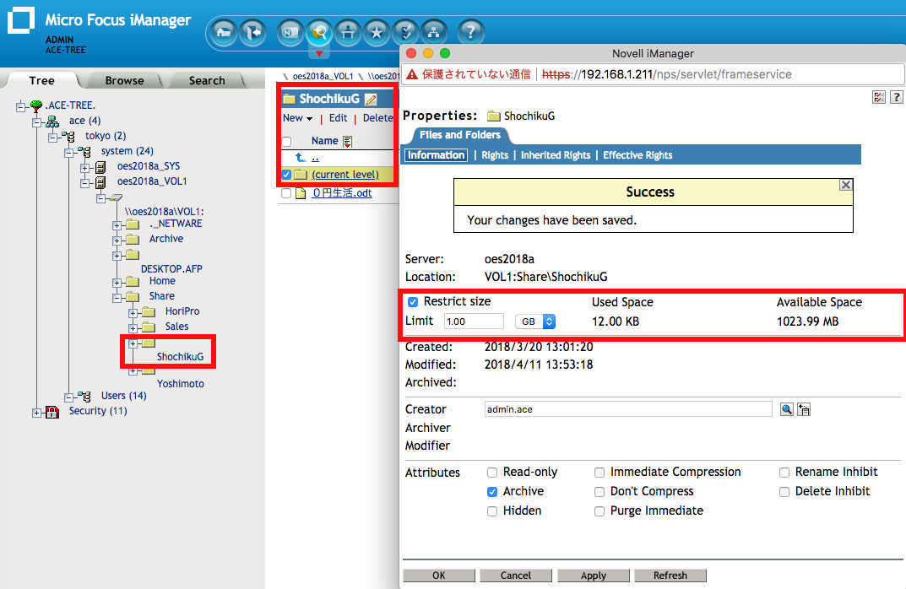Click the ACE-TREE tree root icon

[36, 105]
